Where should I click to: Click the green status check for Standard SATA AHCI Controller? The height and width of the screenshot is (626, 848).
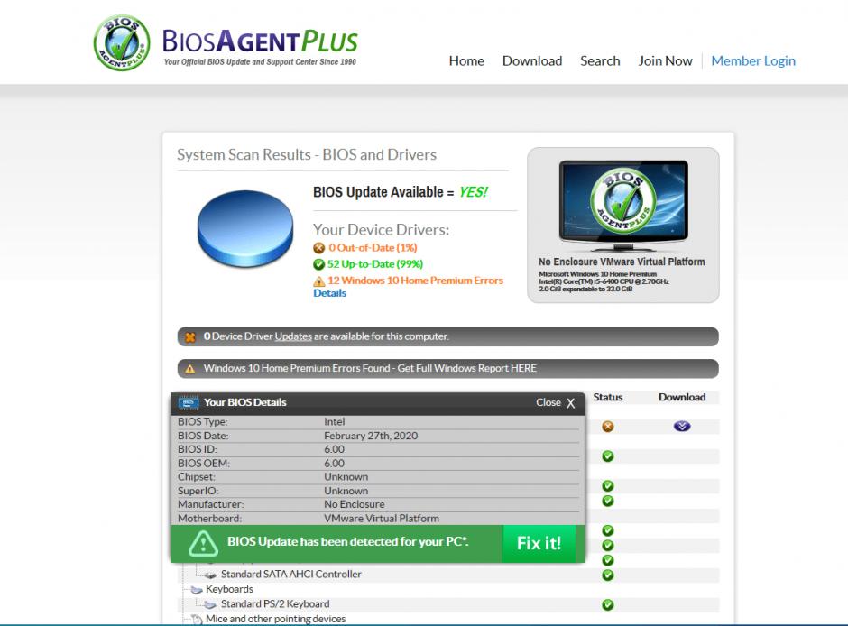click(608, 575)
